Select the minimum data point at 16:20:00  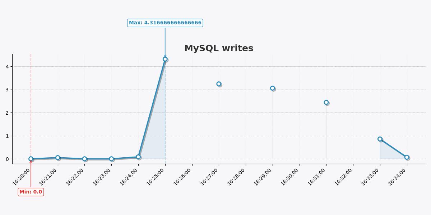[x=31, y=159]
